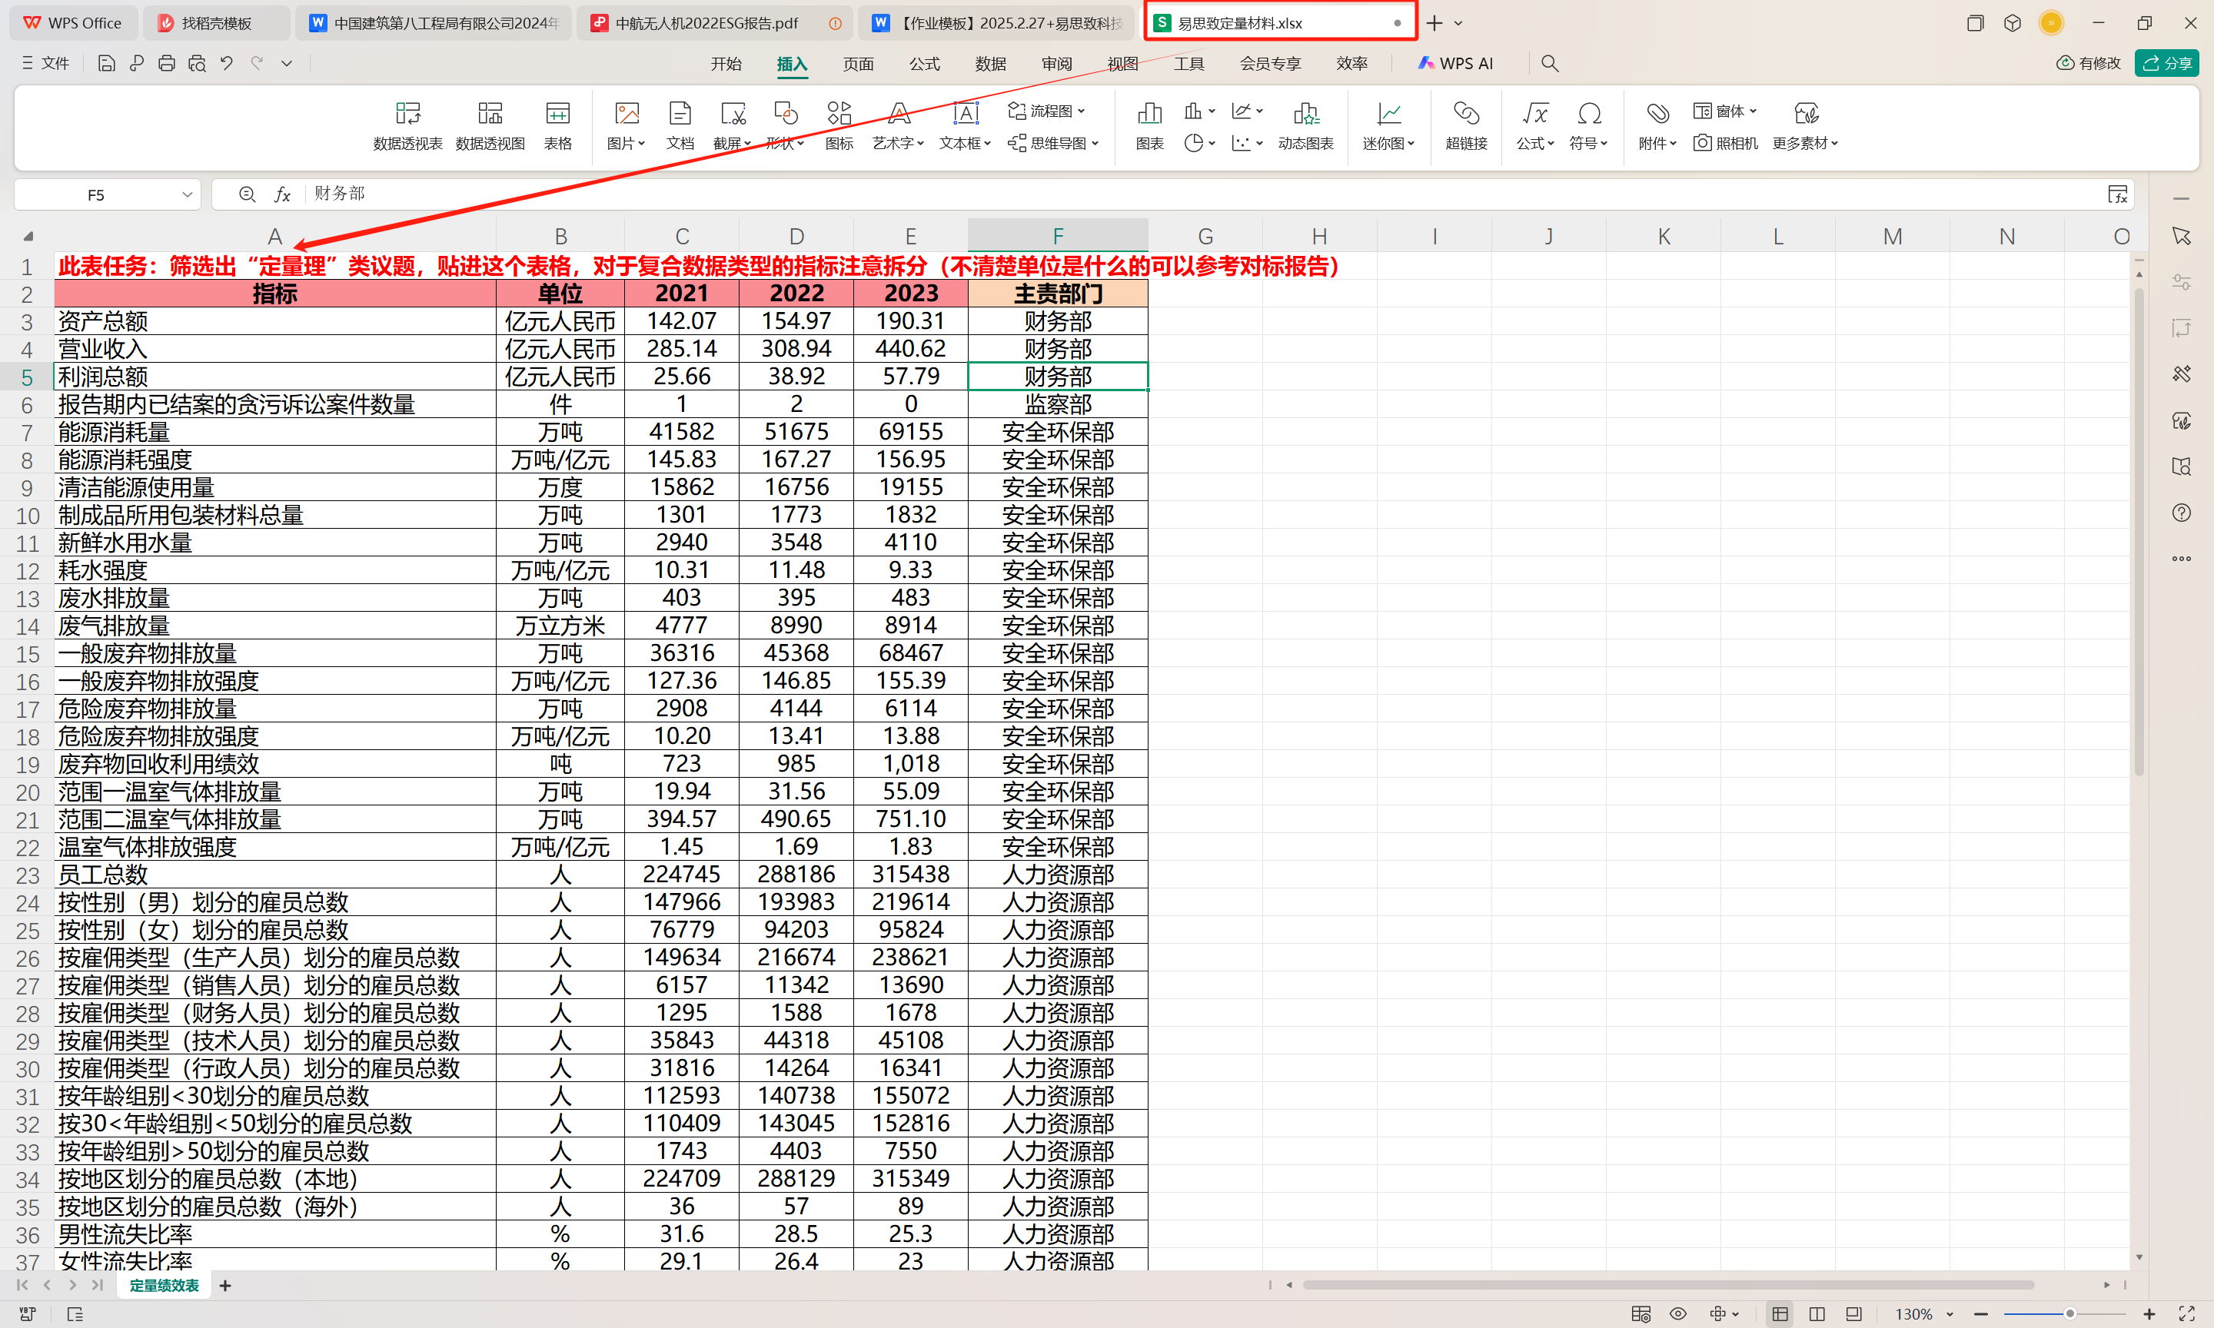The image size is (2214, 1328).
Task: Undo the last action
Action: pos(228,64)
